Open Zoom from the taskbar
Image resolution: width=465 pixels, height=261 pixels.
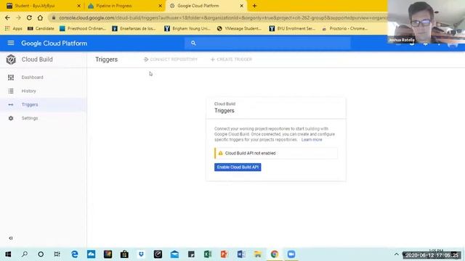[291, 254]
